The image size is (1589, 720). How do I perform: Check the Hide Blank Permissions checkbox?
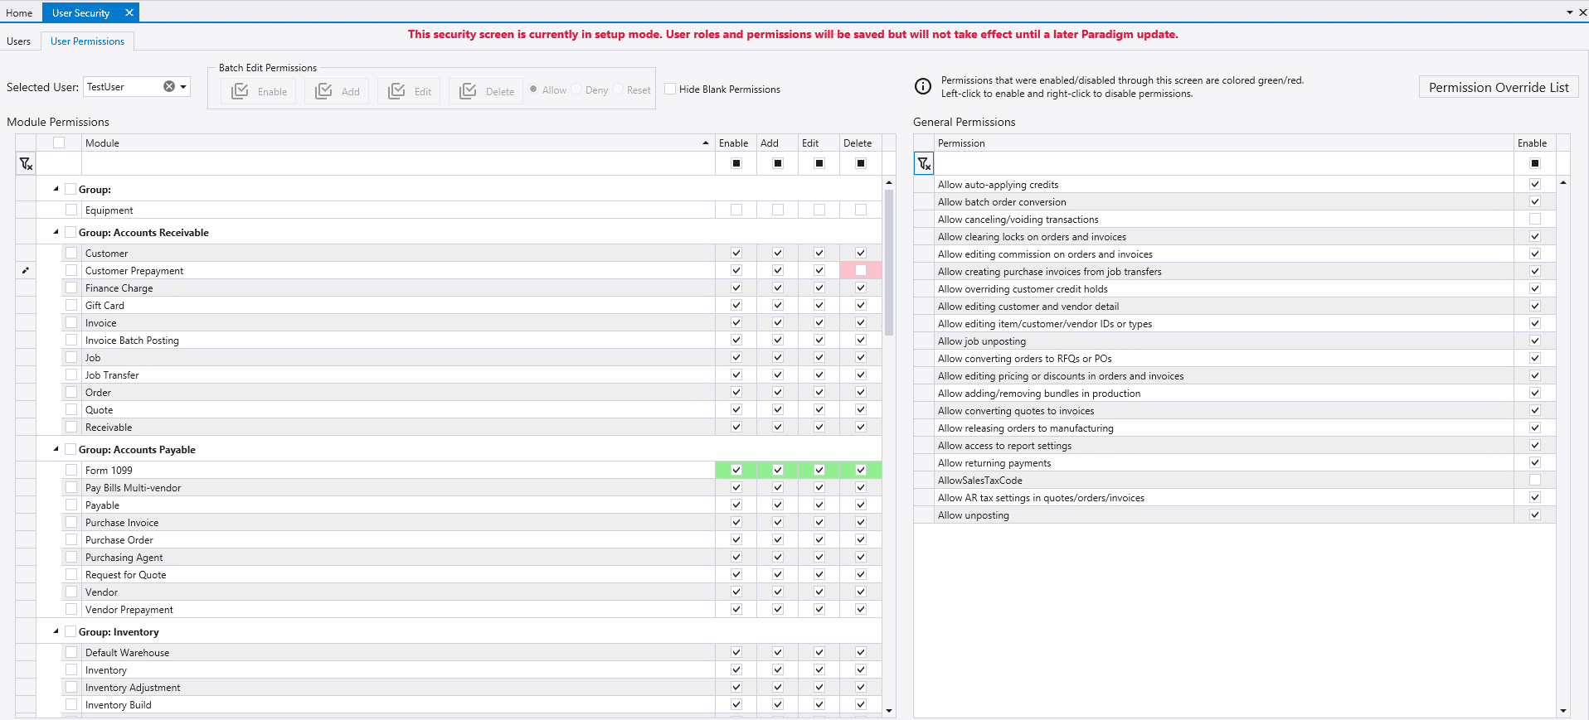[x=671, y=89]
